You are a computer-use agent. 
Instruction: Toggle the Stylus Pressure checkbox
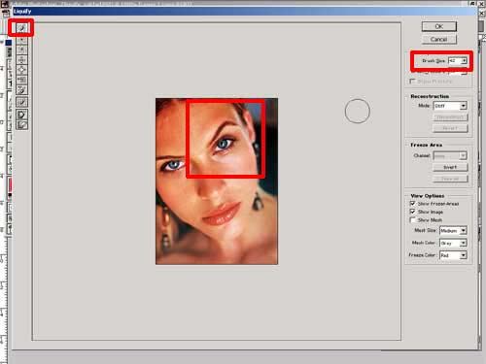[x=412, y=82]
